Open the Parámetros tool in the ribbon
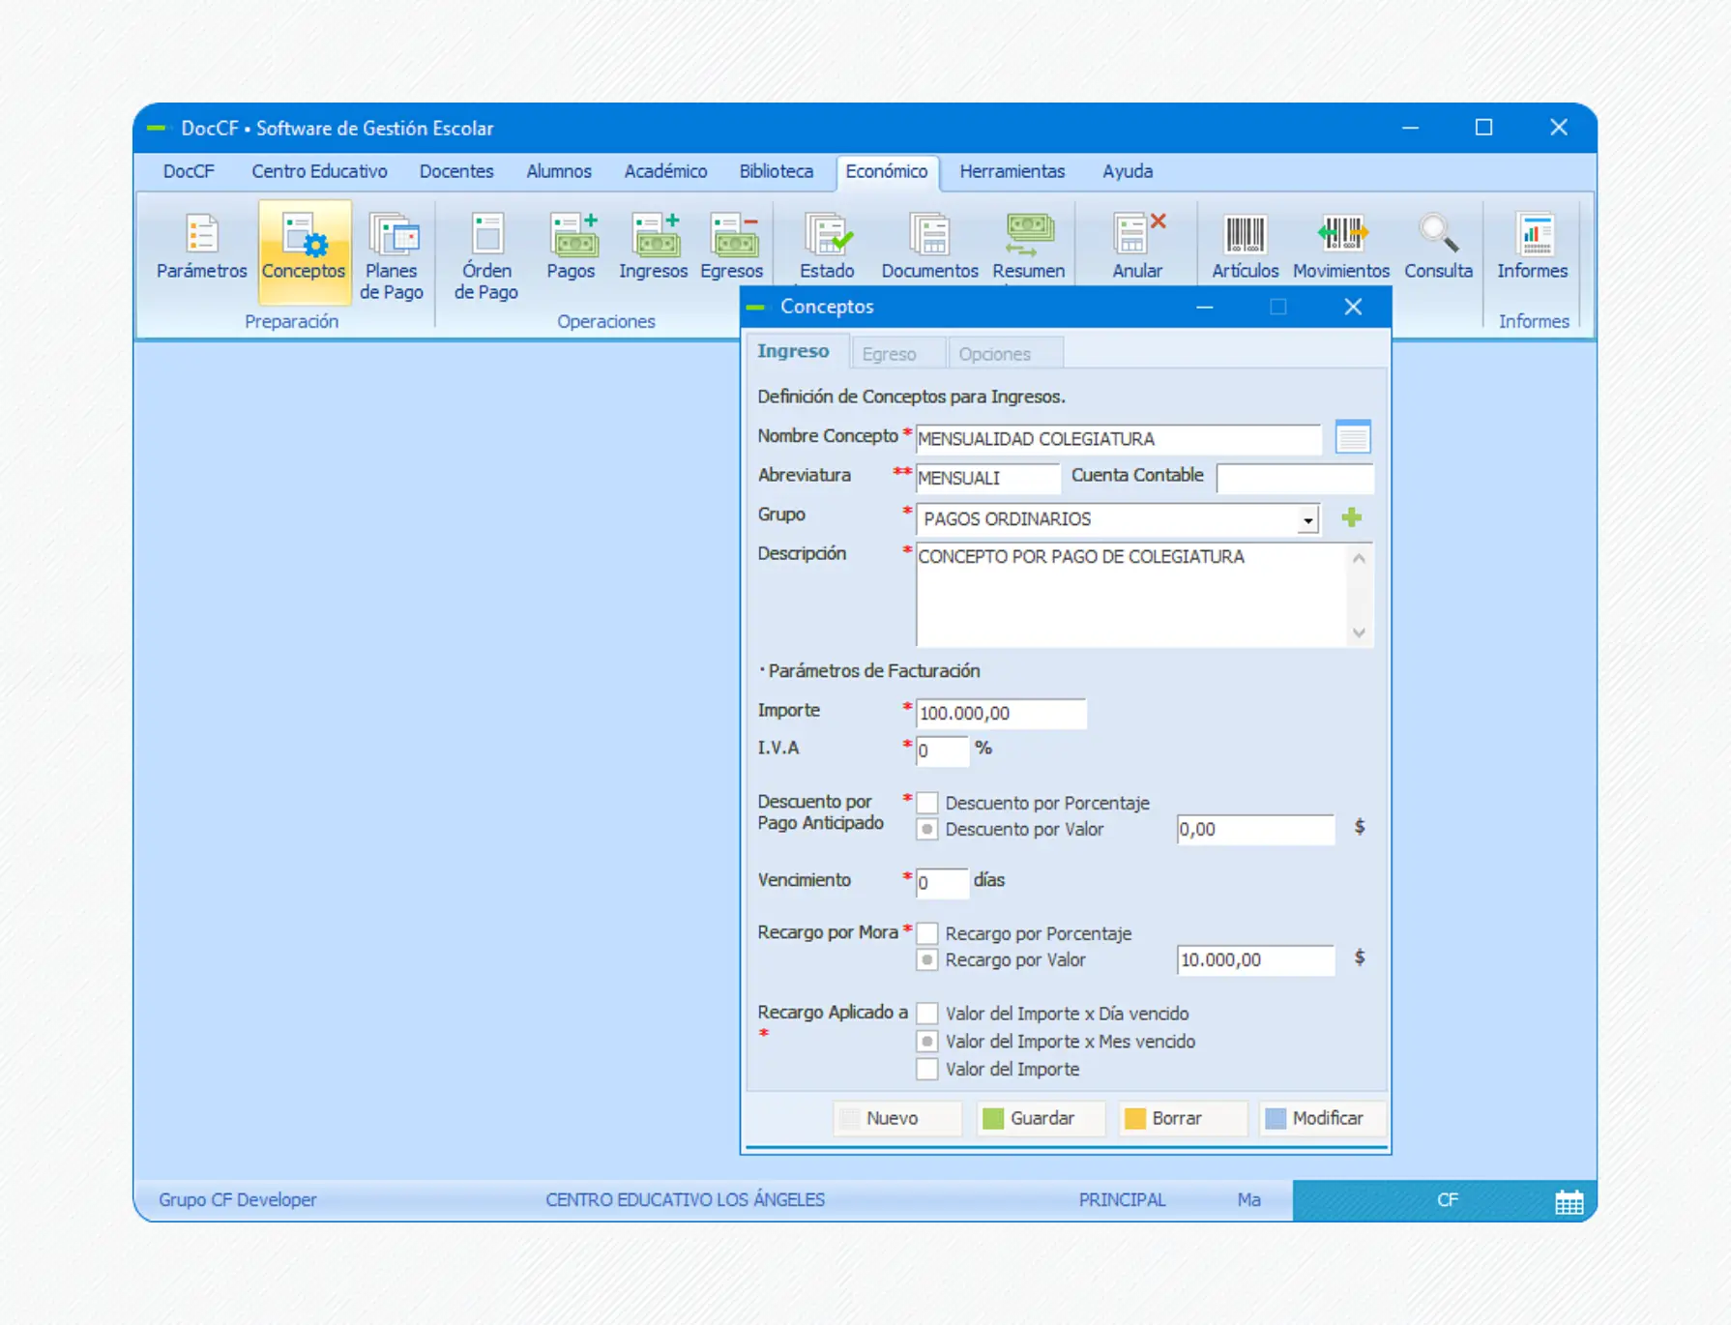 click(201, 248)
